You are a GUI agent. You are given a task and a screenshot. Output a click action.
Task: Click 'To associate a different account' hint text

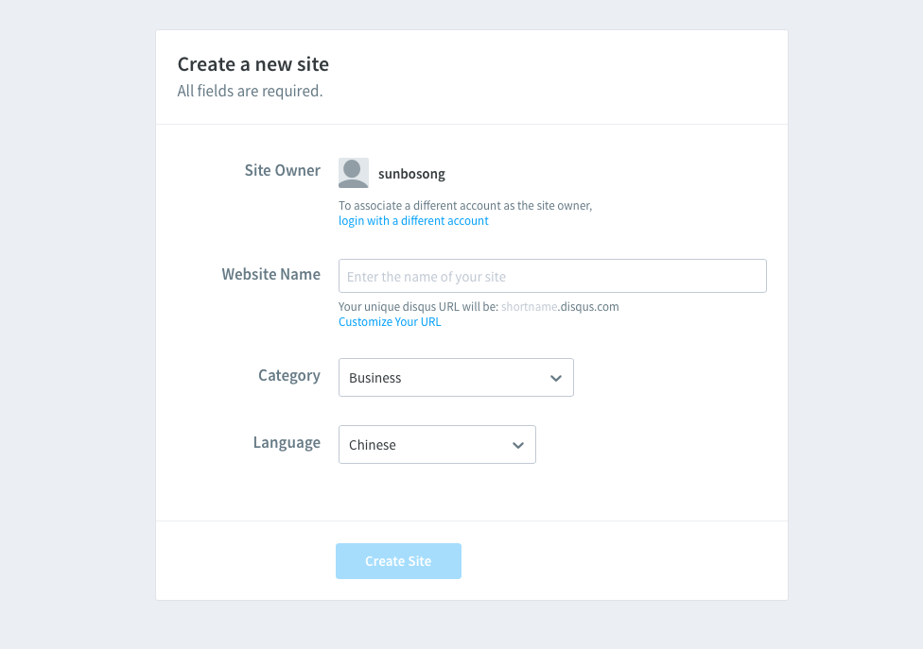click(465, 206)
